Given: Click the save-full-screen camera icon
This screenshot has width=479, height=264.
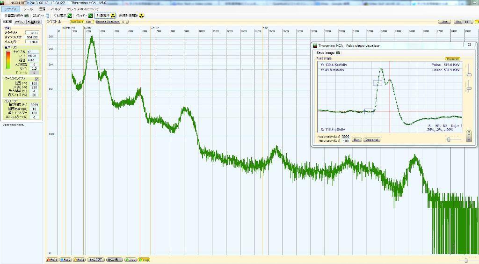Looking at the screenshot, I should (x=27, y=15).
